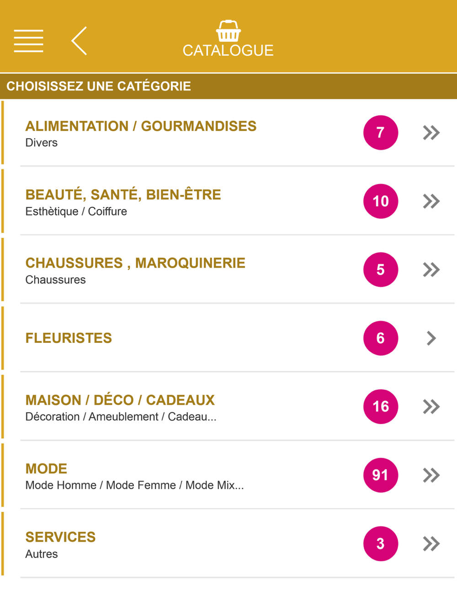The image size is (457, 609).
Task: Expand Alimentation / Gourmandises double chevron
Action: click(x=431, y=132)
